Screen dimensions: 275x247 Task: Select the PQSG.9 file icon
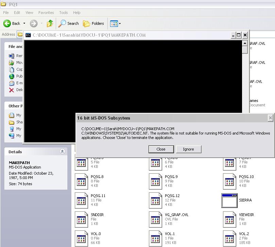tap(155, 181)
